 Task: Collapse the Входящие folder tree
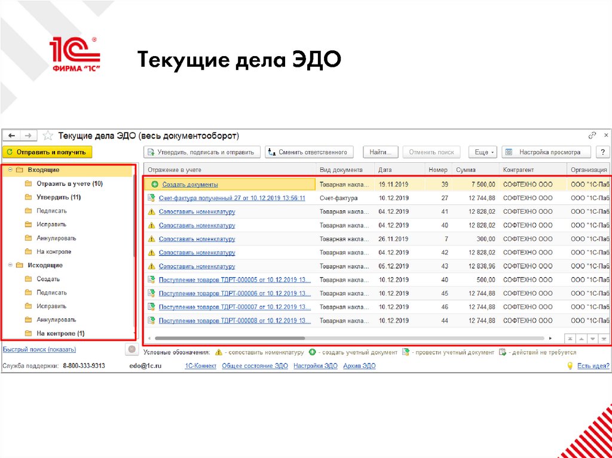pos(10,170)
